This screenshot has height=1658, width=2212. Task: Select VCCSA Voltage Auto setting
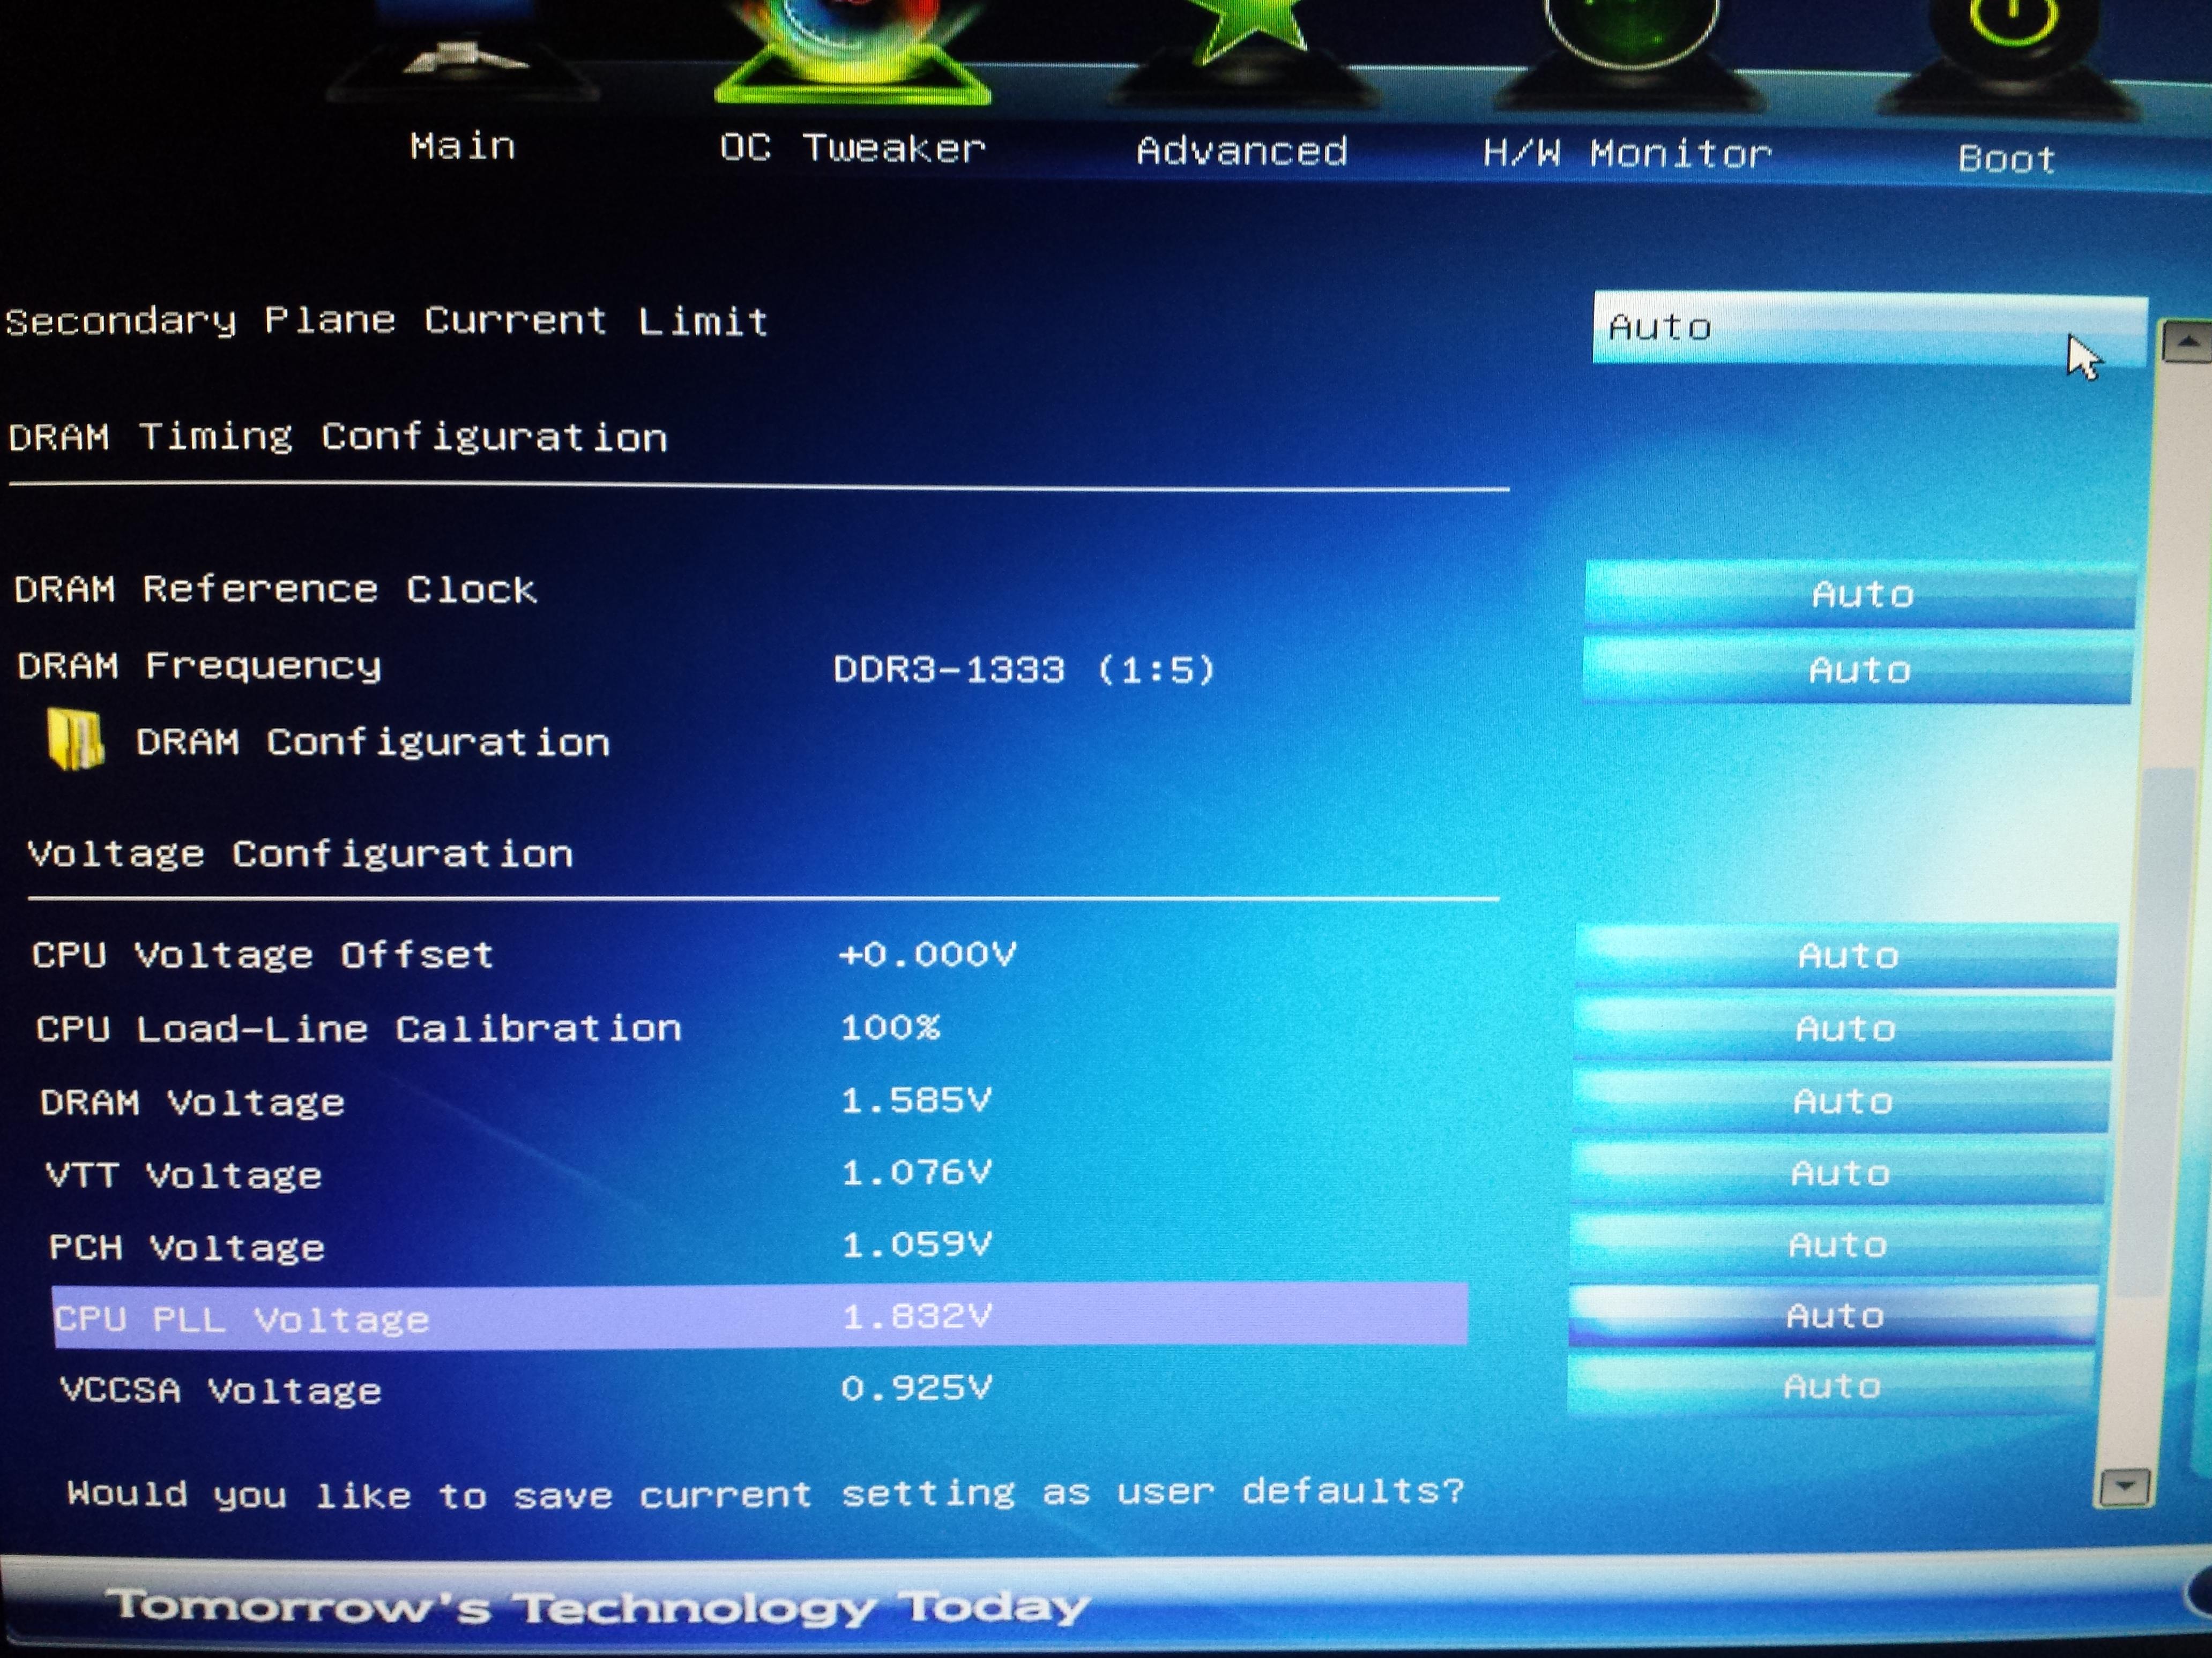tap(1831, 1386)
